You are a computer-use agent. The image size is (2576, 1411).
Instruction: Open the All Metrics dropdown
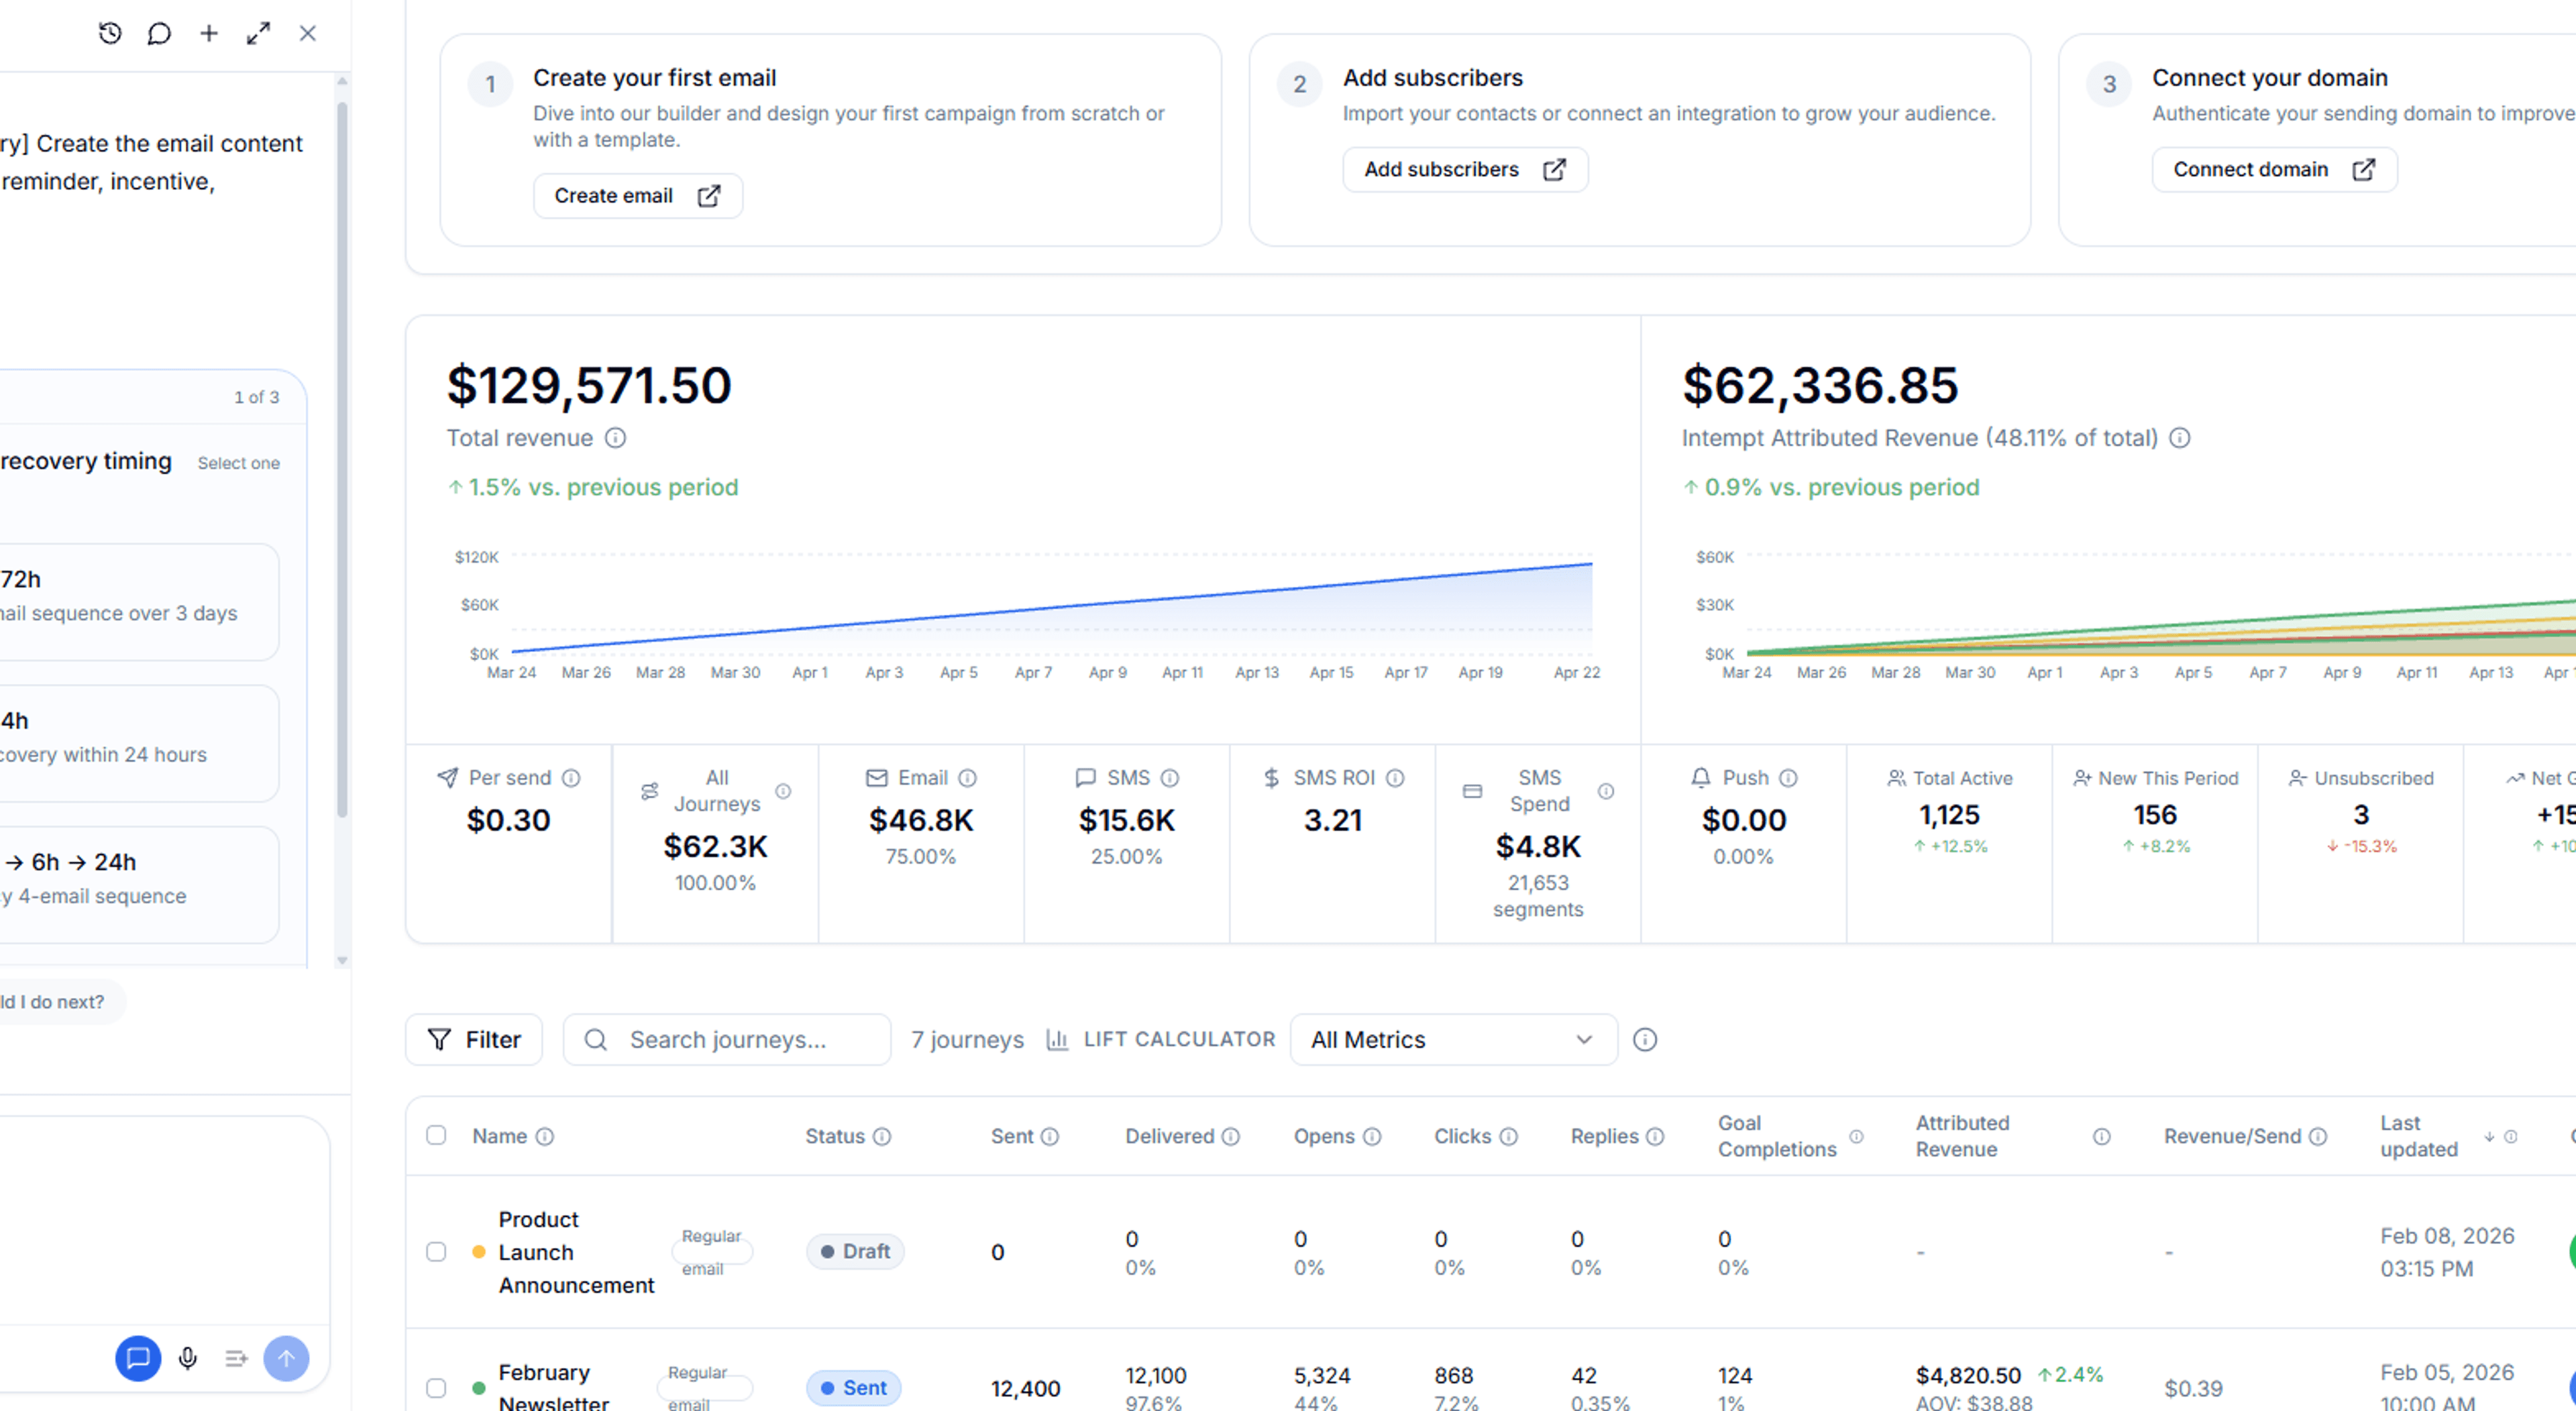tap(1453, 1039)
